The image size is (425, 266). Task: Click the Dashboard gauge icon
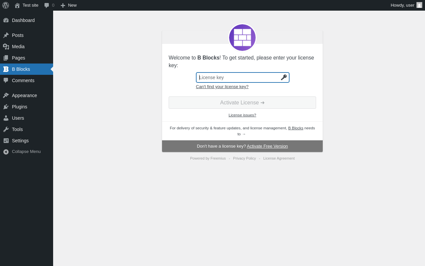coord(6,20)
